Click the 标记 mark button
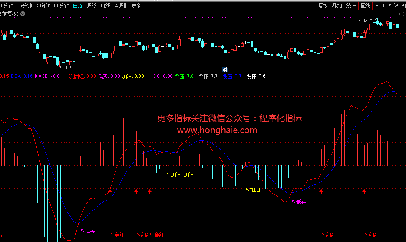Viewport: 406px width, 242px height. [393, 6]
